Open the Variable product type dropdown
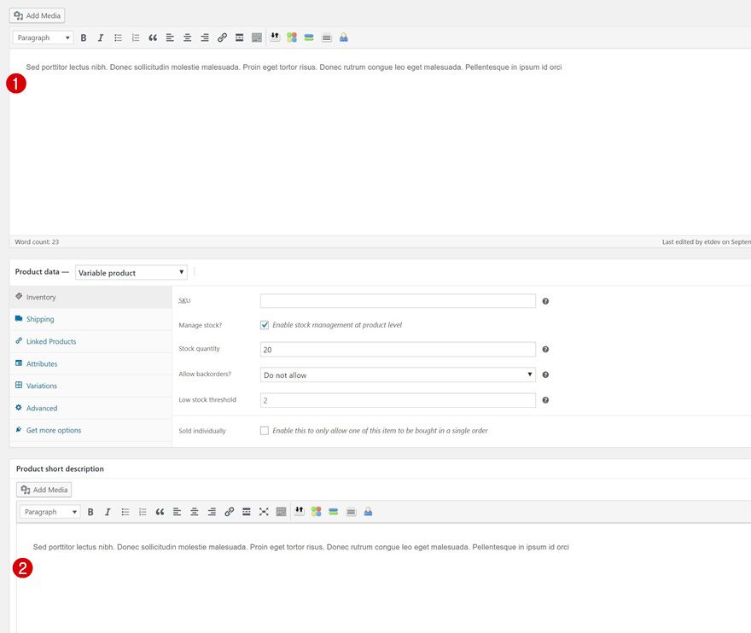Viewport: 751px width, 633px height. click(x=131, y=273)
